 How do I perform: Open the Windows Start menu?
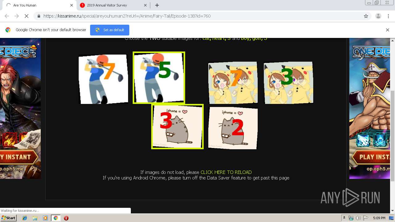click(x=8, y=218)
